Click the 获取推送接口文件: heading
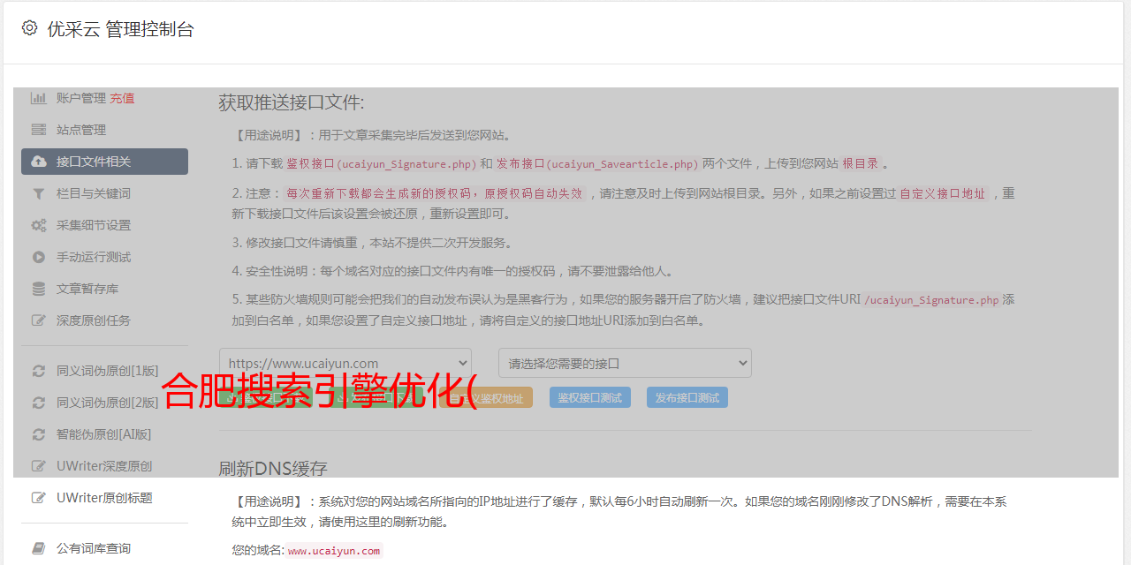1131x565 pixels. (292, 102)
